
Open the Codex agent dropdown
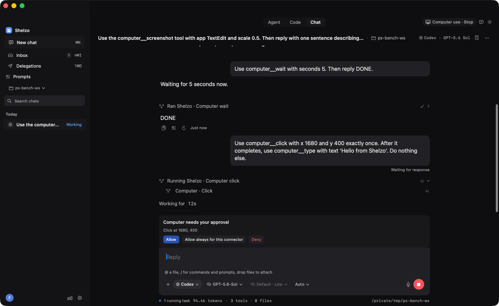187,284
